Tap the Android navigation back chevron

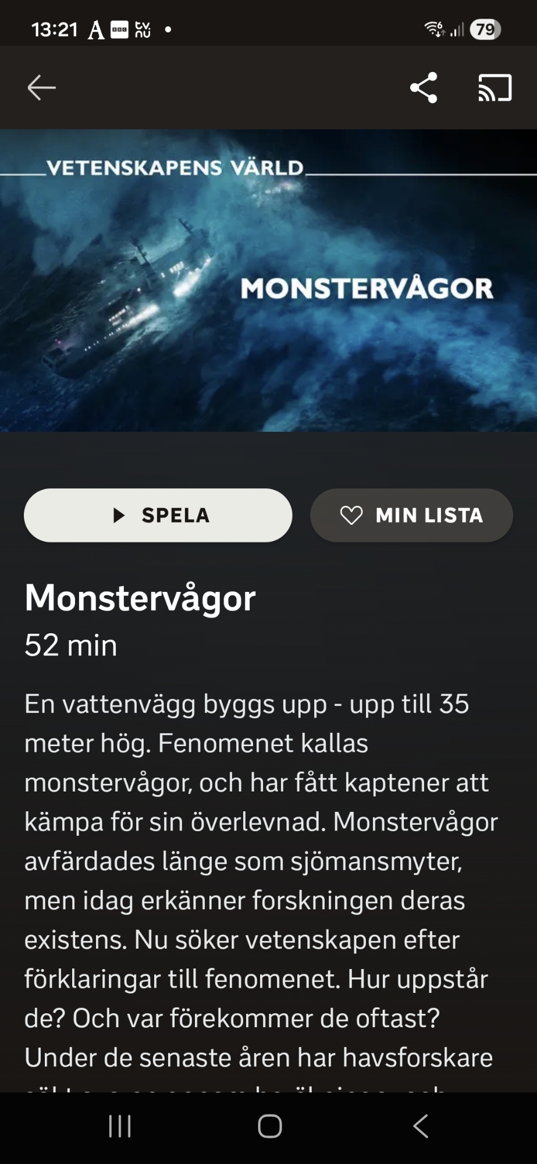(x=421, y=1126)
